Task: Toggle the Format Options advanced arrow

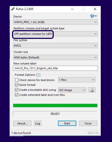Action: (38, 75)
